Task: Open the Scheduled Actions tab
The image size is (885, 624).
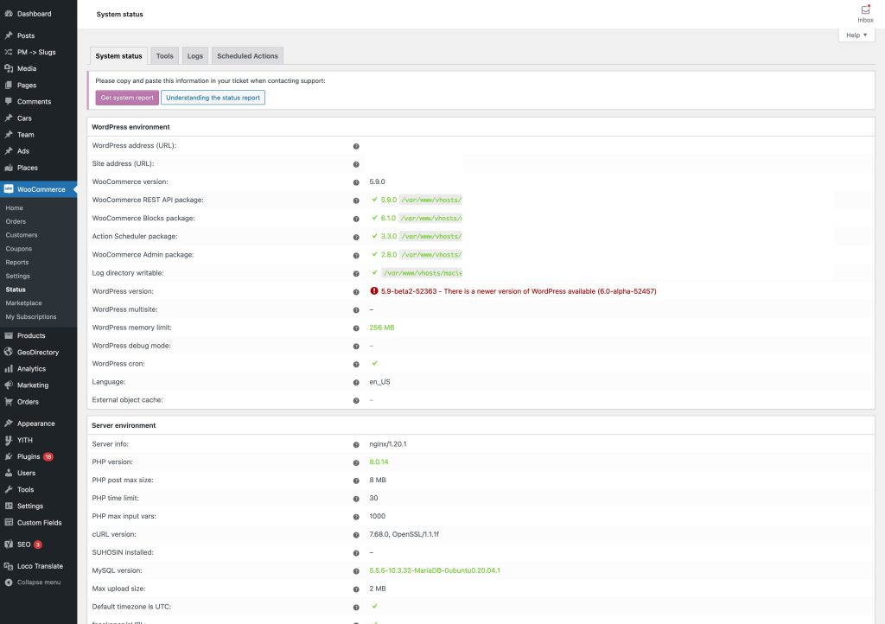Action: point(247,56)
